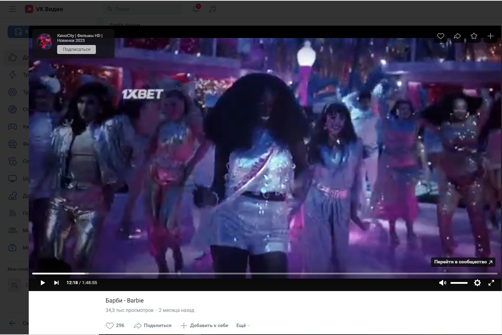Enter fullscreen mode

491,283
